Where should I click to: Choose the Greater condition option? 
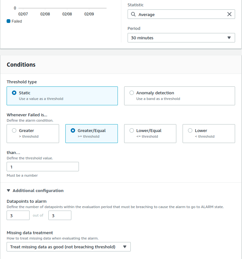click(14, 131)
